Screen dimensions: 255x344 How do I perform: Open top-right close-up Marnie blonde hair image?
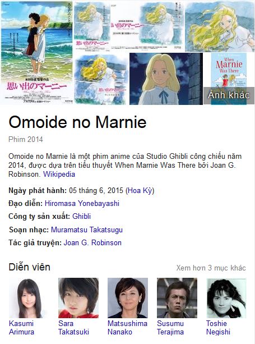pyautogui.click(x=220, y=26)
